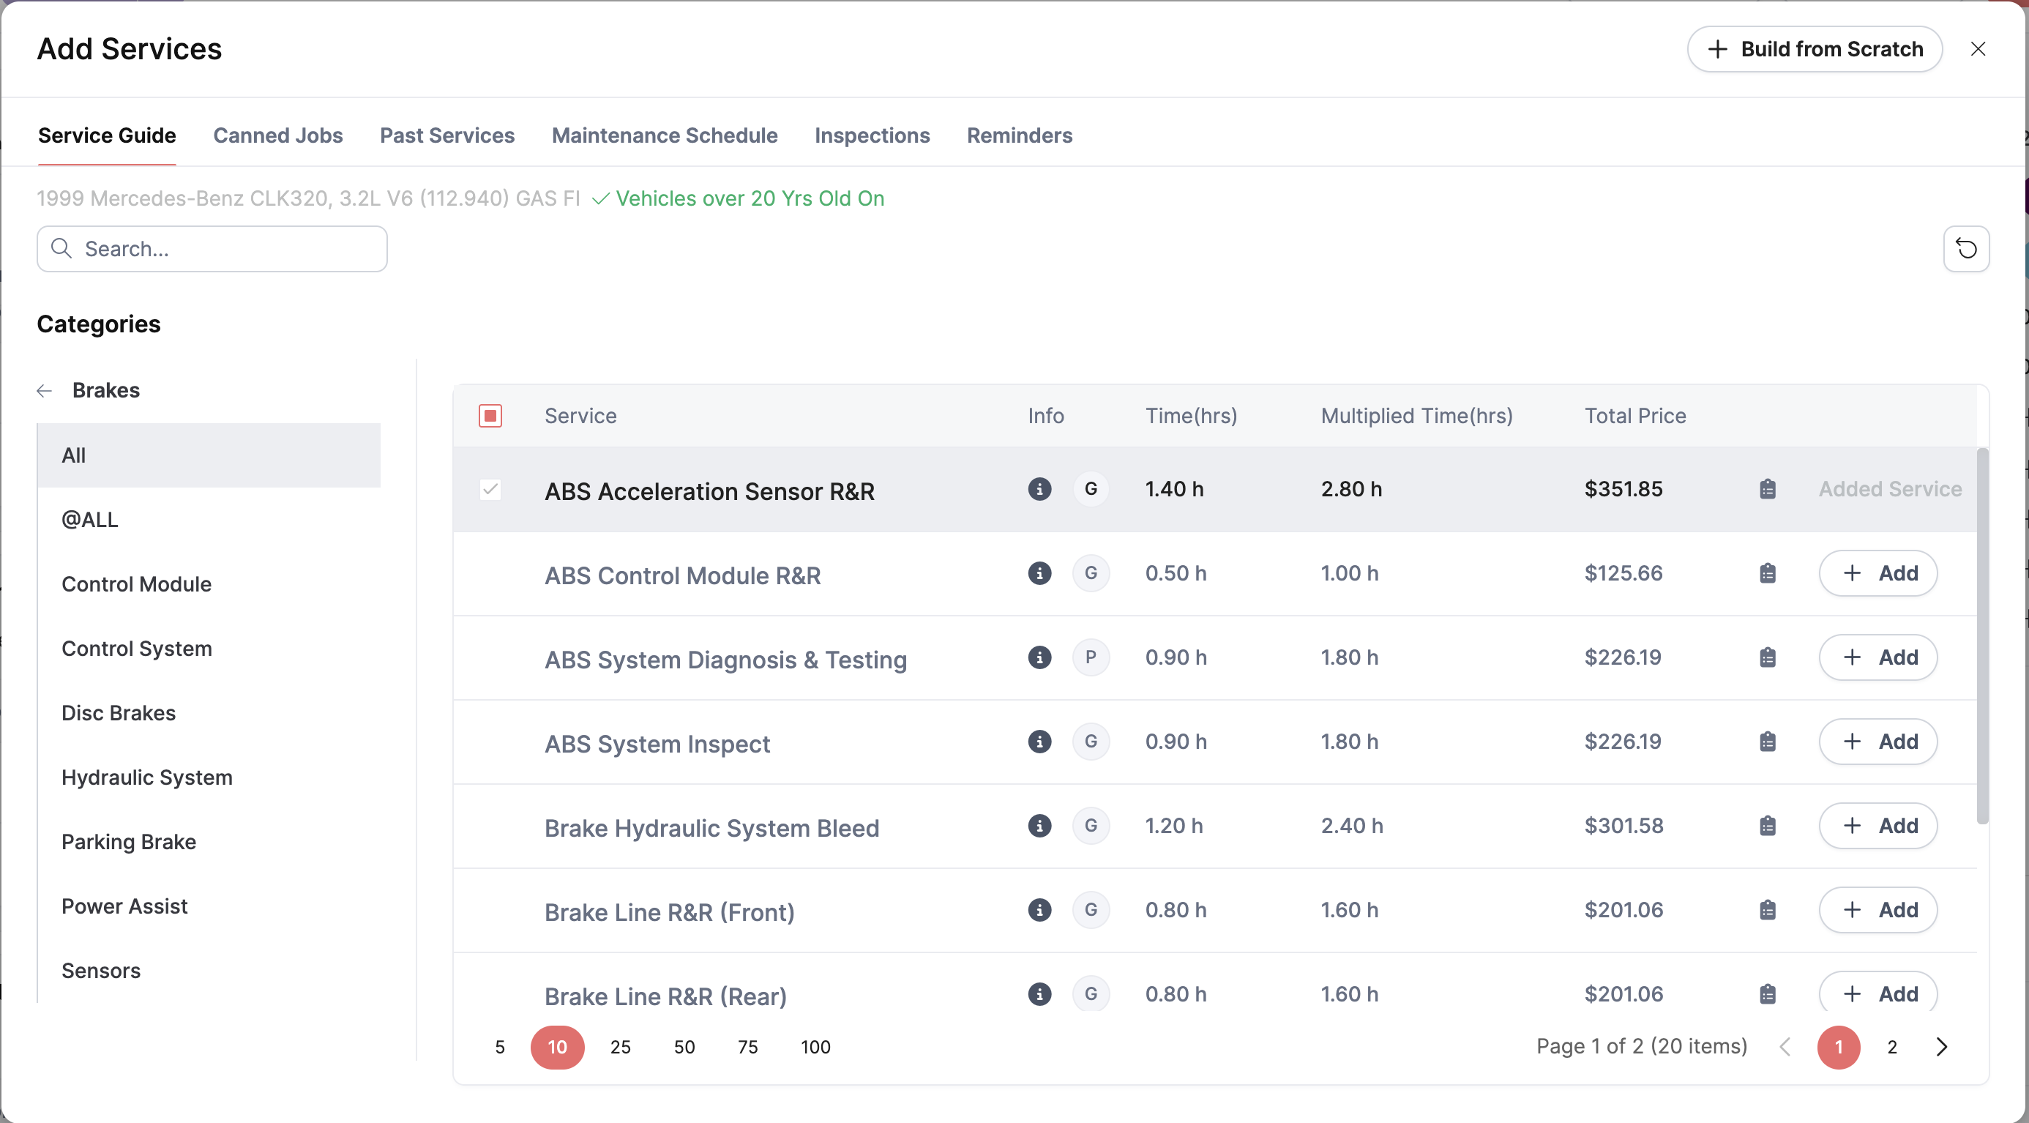Screen dimensions: 2029x1123
Task: Toggle the select-all checkbox in table header
Action: (x=490, y=416)
